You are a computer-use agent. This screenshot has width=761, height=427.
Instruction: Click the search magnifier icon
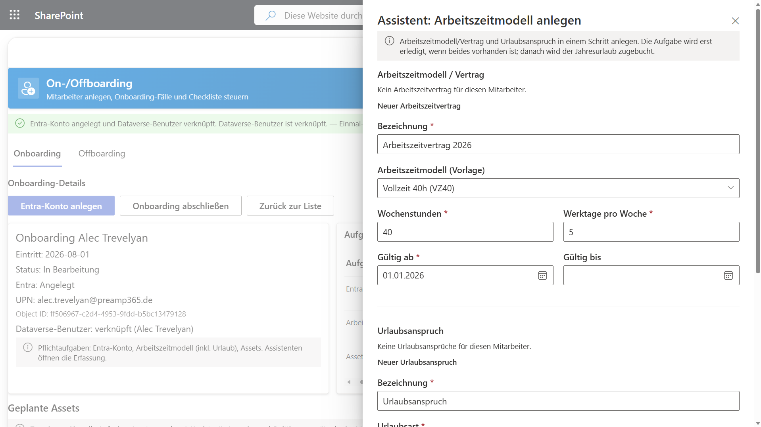pyautogui.click(x=271, y=15)
